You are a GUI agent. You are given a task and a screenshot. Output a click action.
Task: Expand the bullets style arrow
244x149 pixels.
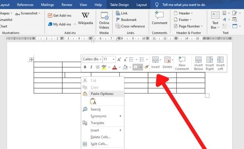[x=136, y=60]
